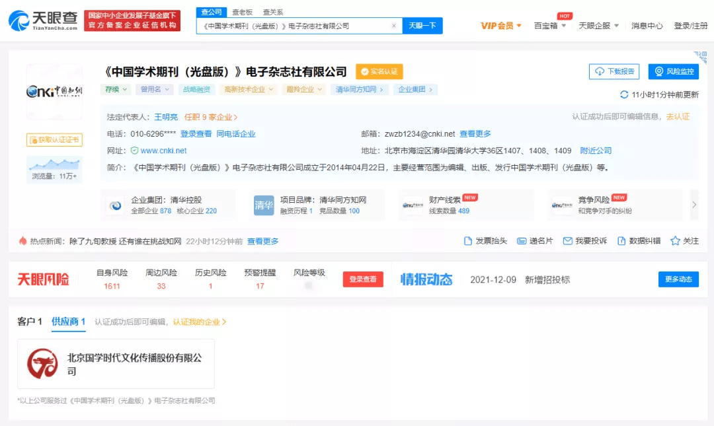714x426 pixels.
Task: Switch to 查老板 search tab
Action: [241, 12]
